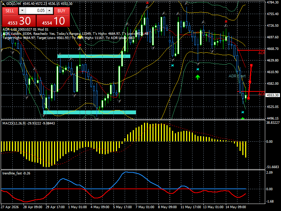Click the ADR Start text label
Screen dimensions: 281x211
[x=237, y=76]
